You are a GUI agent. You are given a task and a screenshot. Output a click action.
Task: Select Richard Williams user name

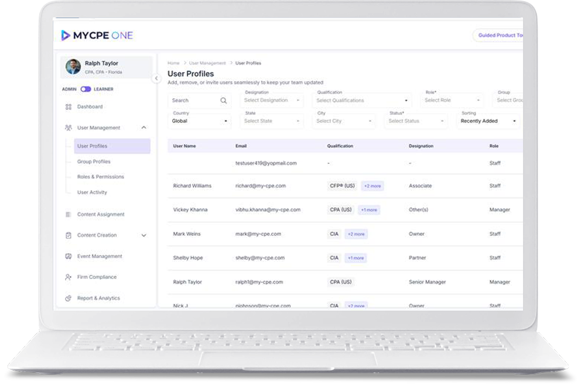click(x=192, y=186)
